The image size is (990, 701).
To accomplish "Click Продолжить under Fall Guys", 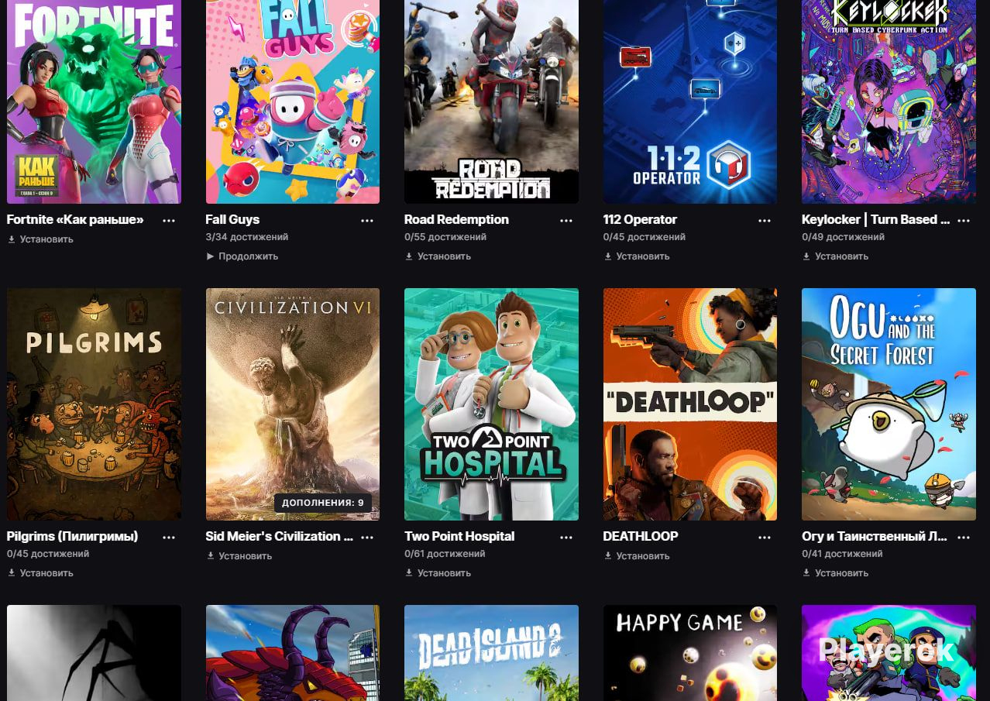I will (242, 256).
